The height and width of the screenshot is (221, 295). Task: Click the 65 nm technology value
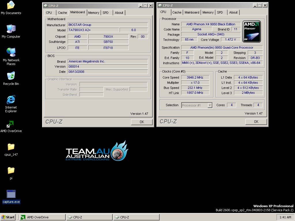click(x=189, y=39)
